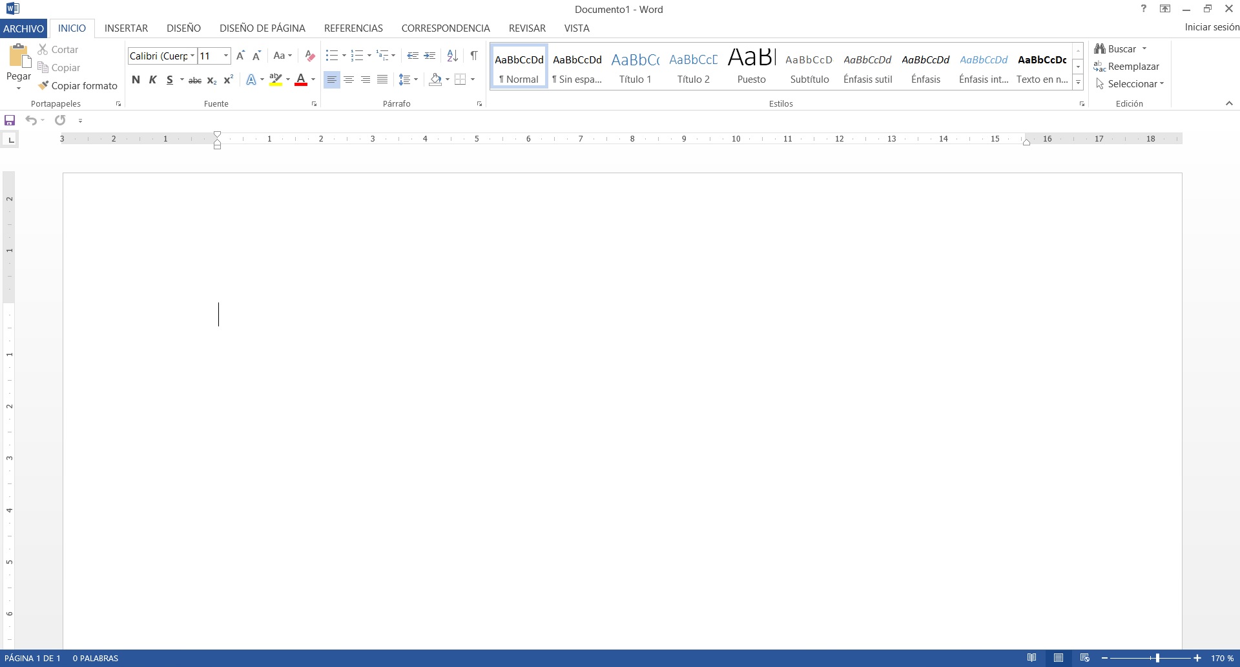The image size is (1240, 667).
Task: Apply yellow text highlight color
Action: pos(276,79)
